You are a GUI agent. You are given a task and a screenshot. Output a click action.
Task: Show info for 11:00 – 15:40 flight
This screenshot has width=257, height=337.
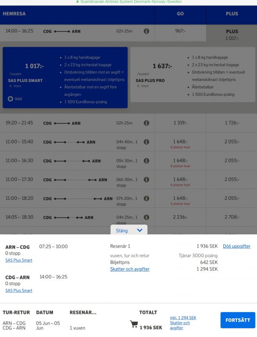click(x=146, y=142)
